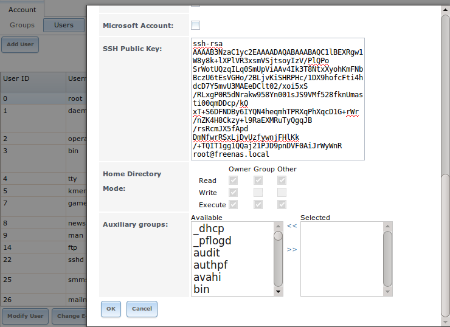Screen dimensions: 450x327
Task: Click Selected list scroll up arrow
Action: point(388,226)
